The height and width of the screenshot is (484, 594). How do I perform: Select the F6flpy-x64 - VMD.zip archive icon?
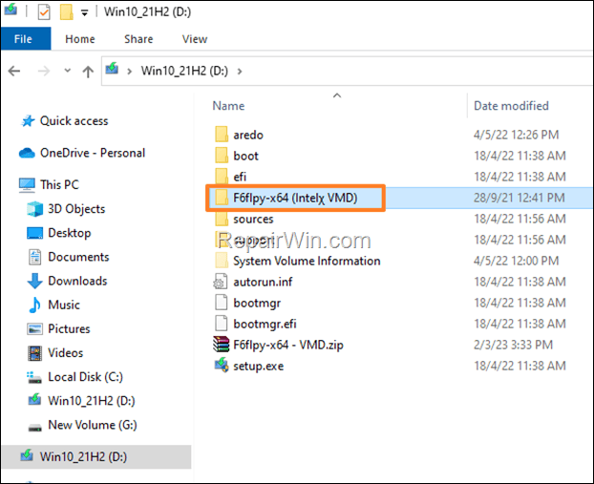point(222,345)
